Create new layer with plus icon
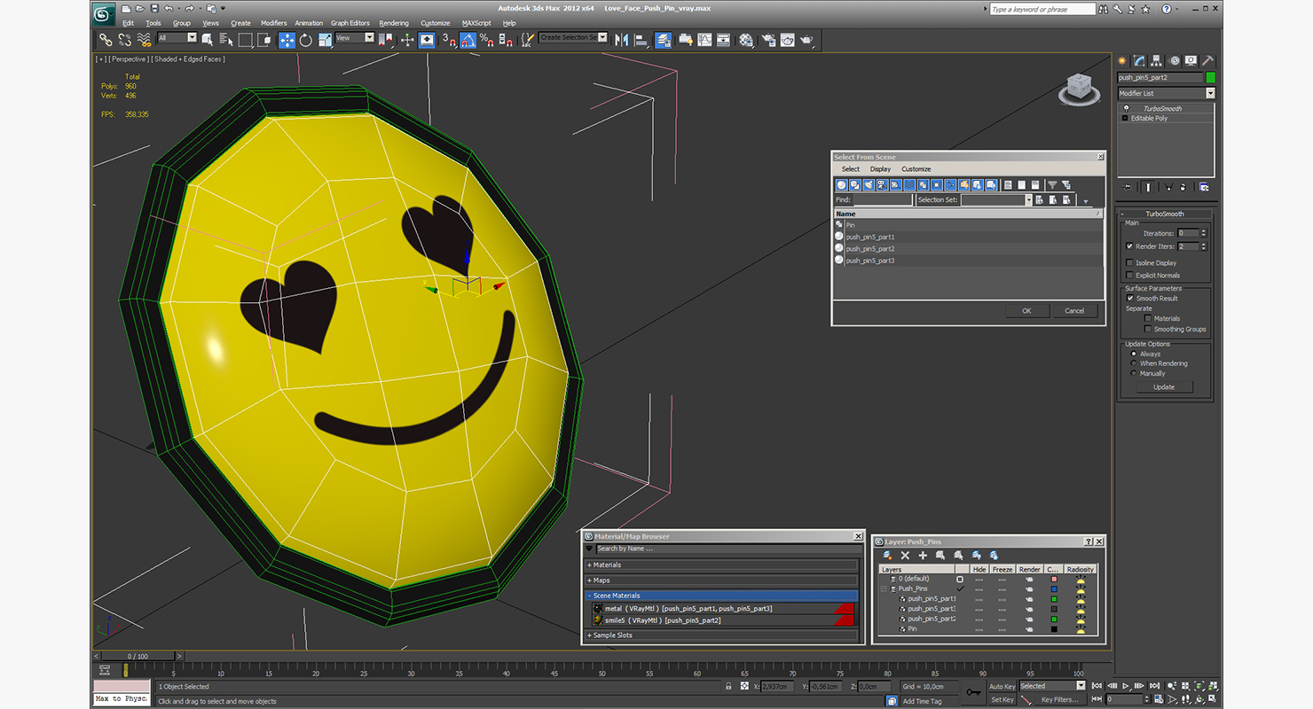 [923, 556]
